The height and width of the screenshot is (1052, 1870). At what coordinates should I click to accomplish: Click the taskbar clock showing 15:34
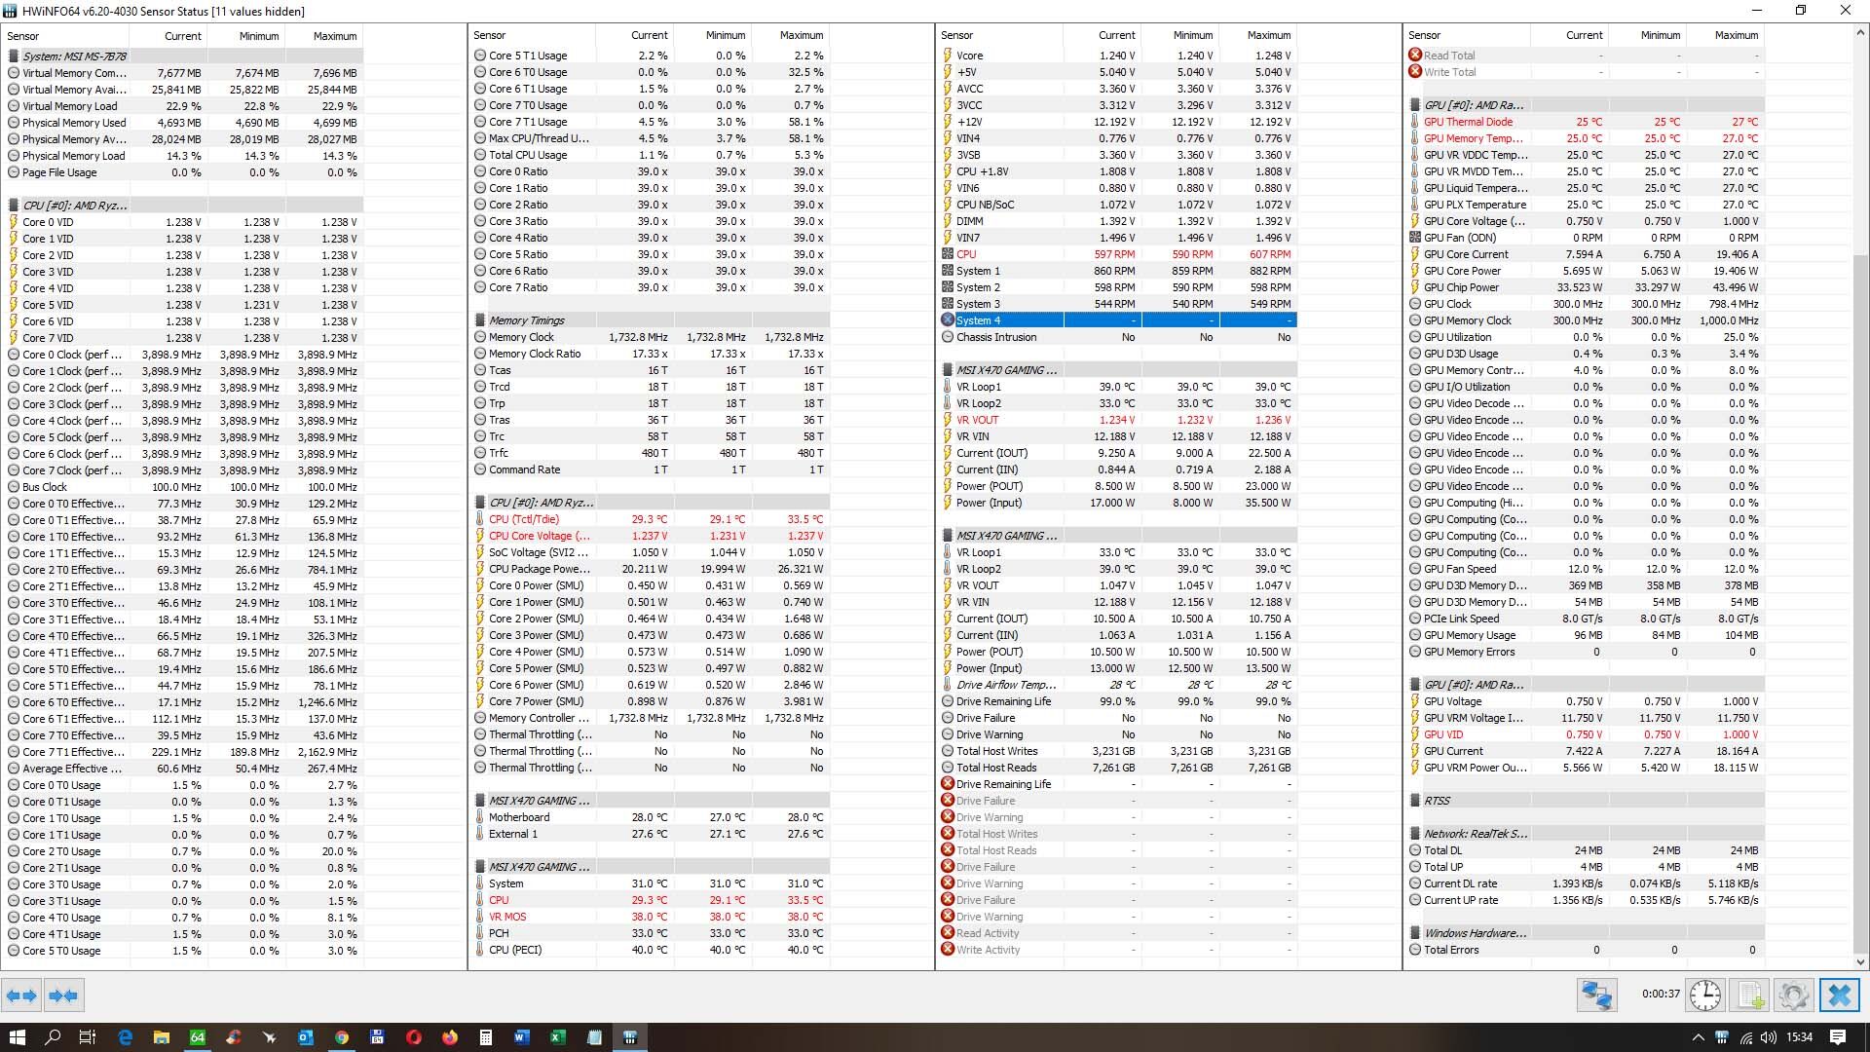tap(1800, 1037)
